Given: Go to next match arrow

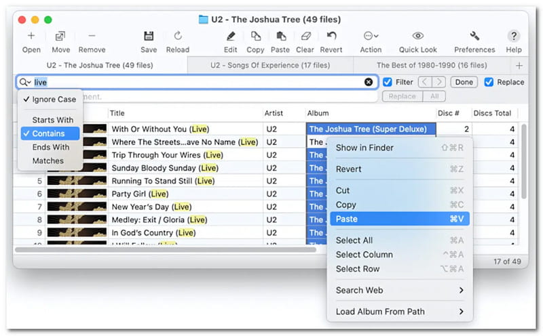Looking at the screenshot, I should pyautogui.click(x=438, y=82).
